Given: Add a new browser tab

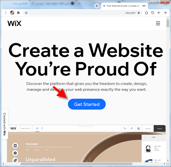Looking at the screenshot, I should tap(97, 6).
